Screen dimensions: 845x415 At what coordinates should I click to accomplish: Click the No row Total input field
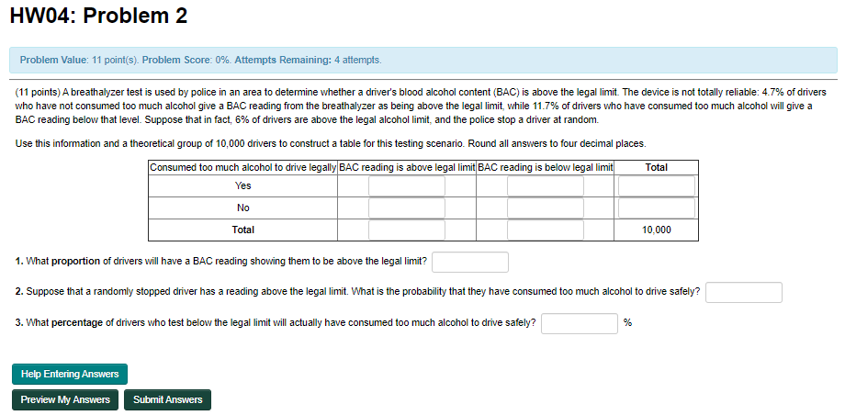[x=657, y=208]
